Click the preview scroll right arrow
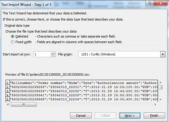The height and width of the screenshot is (122, 169). point(155,105)
